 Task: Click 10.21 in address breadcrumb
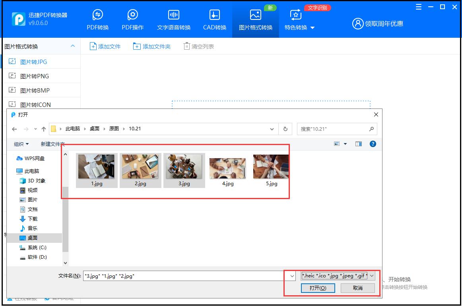(135, 129)
